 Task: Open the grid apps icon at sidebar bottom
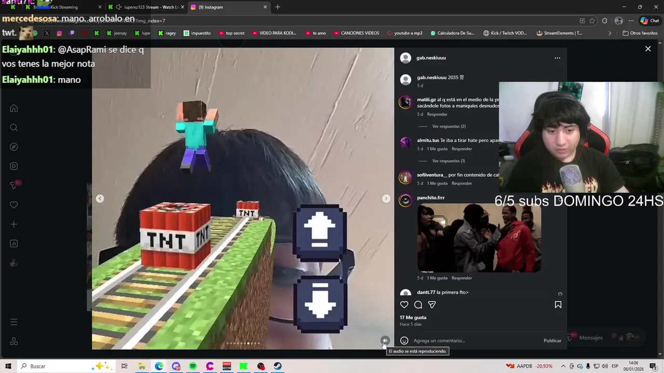tap(14, 341)
